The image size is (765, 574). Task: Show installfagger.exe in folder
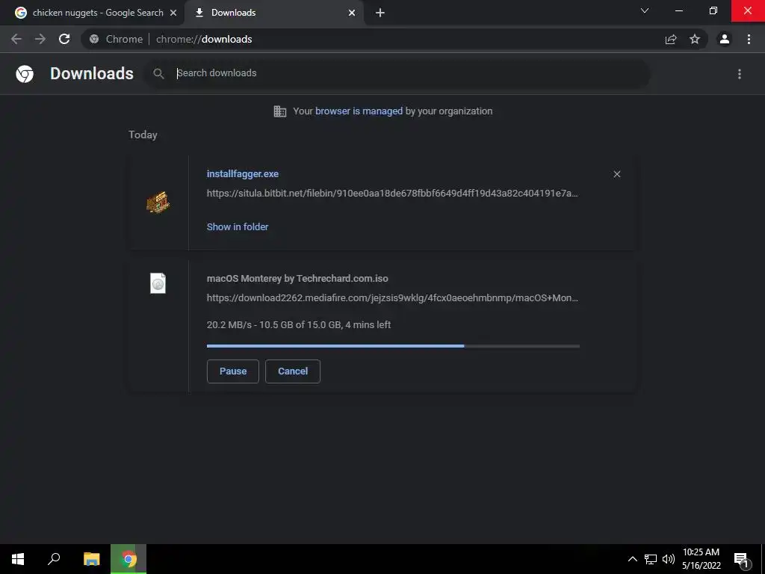pyautogui.click(x=238, y=227)
